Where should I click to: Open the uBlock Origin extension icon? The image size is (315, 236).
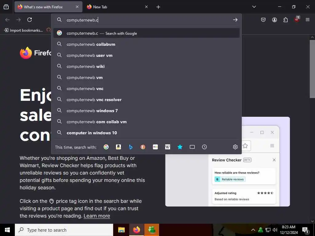click(x=297, y=19)
